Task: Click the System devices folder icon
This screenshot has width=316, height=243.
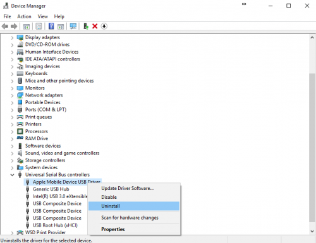Action: click(x=20, y=167)
